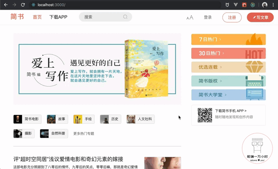Open the 简书大学堂 board
Viewport: 278px width, 169px height.
[x=228, y=95]
